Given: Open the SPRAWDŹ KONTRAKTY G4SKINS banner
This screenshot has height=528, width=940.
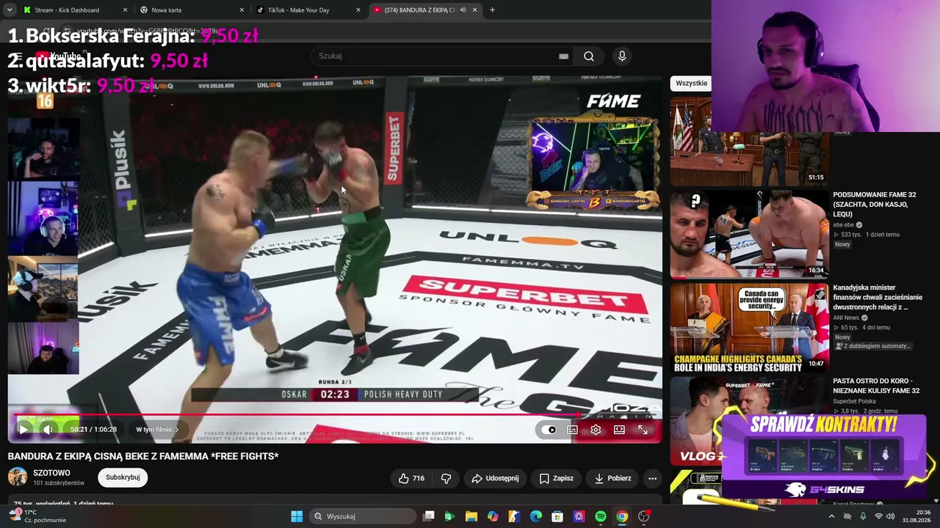Looking at the screenshot, I should 825,457.
